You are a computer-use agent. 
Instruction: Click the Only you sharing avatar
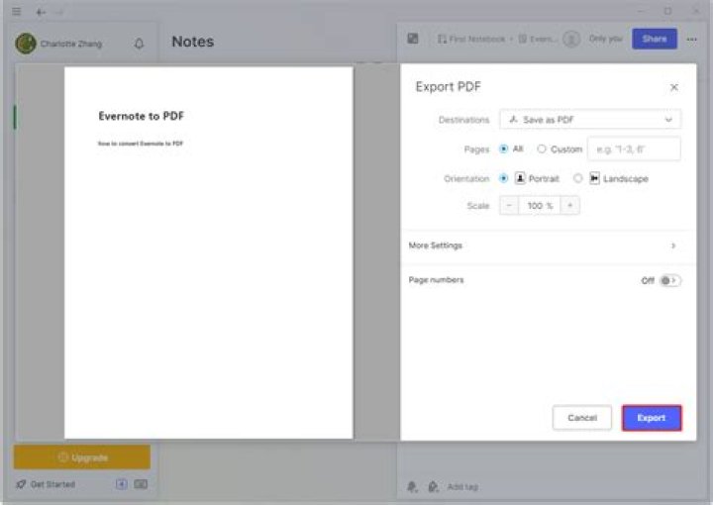point(571,39)
